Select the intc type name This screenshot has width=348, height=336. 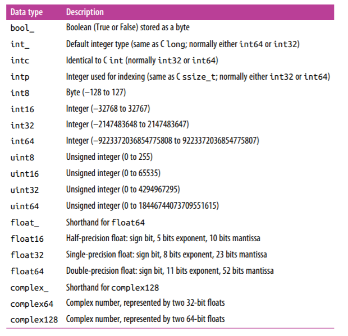click(x=20, y=60)
